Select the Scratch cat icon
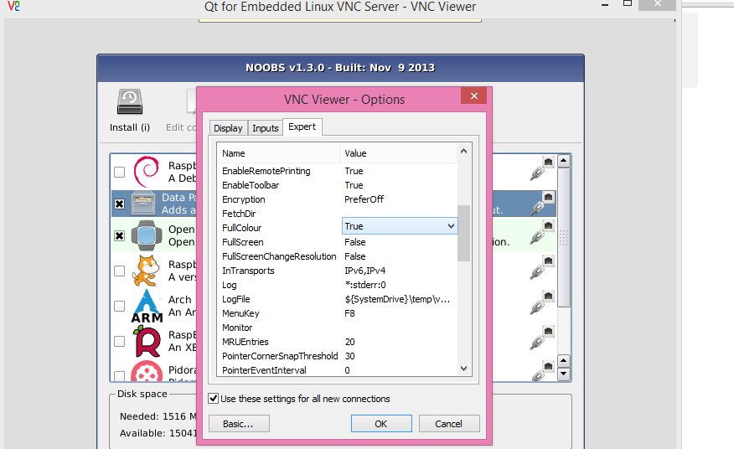The width and height of the screenshot is (734, 449). point(145,271)
